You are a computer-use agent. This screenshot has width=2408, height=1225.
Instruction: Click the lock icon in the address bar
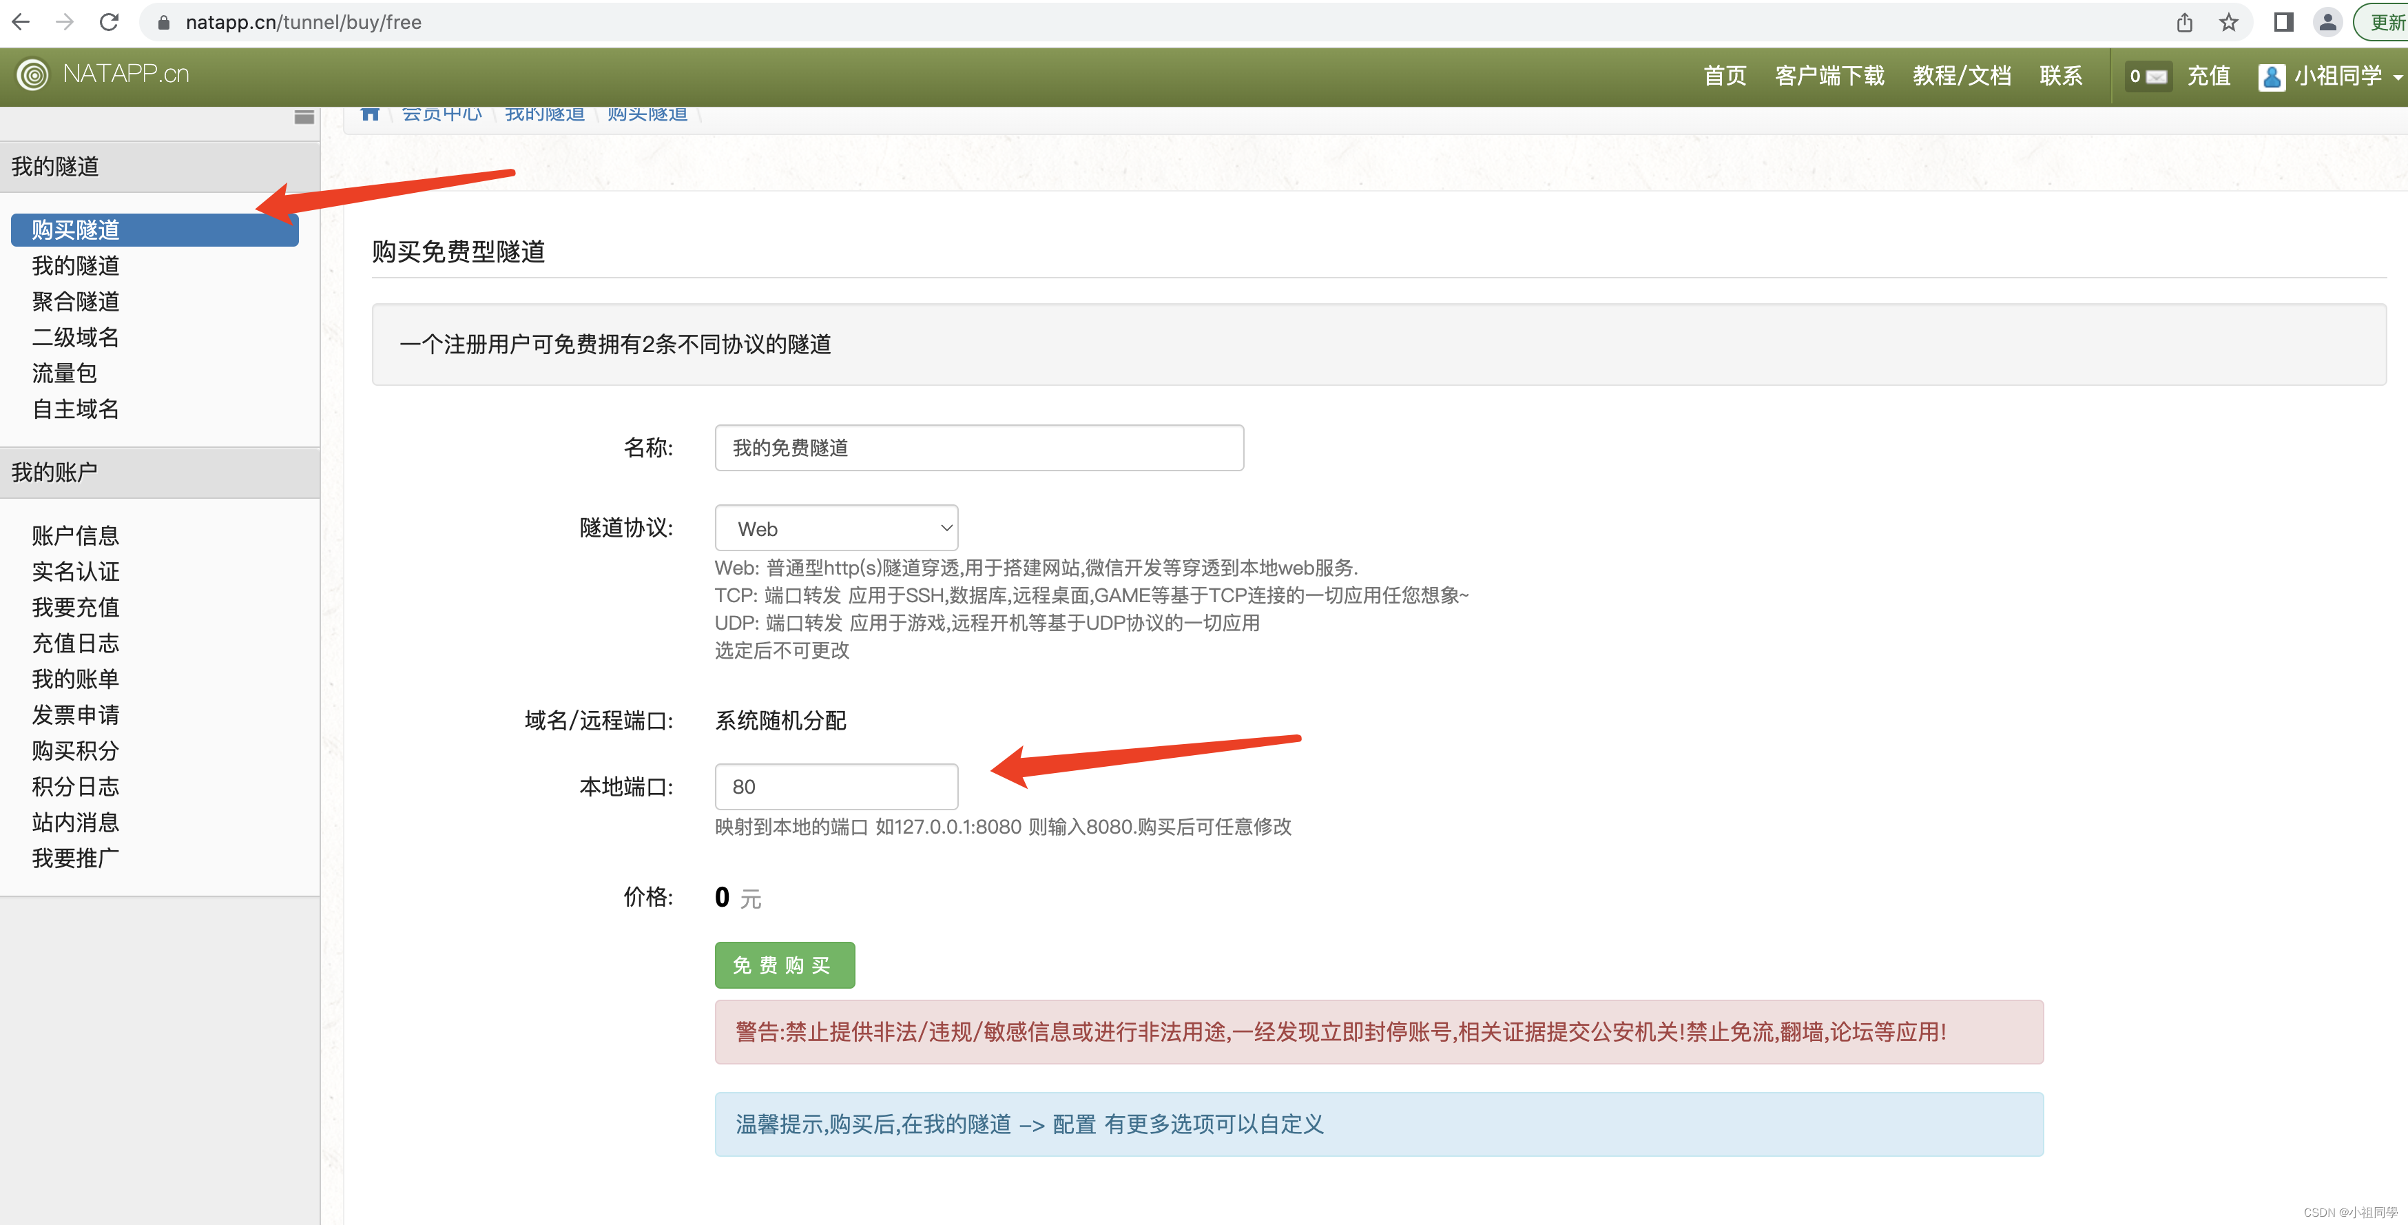click(x=164, y=23)
